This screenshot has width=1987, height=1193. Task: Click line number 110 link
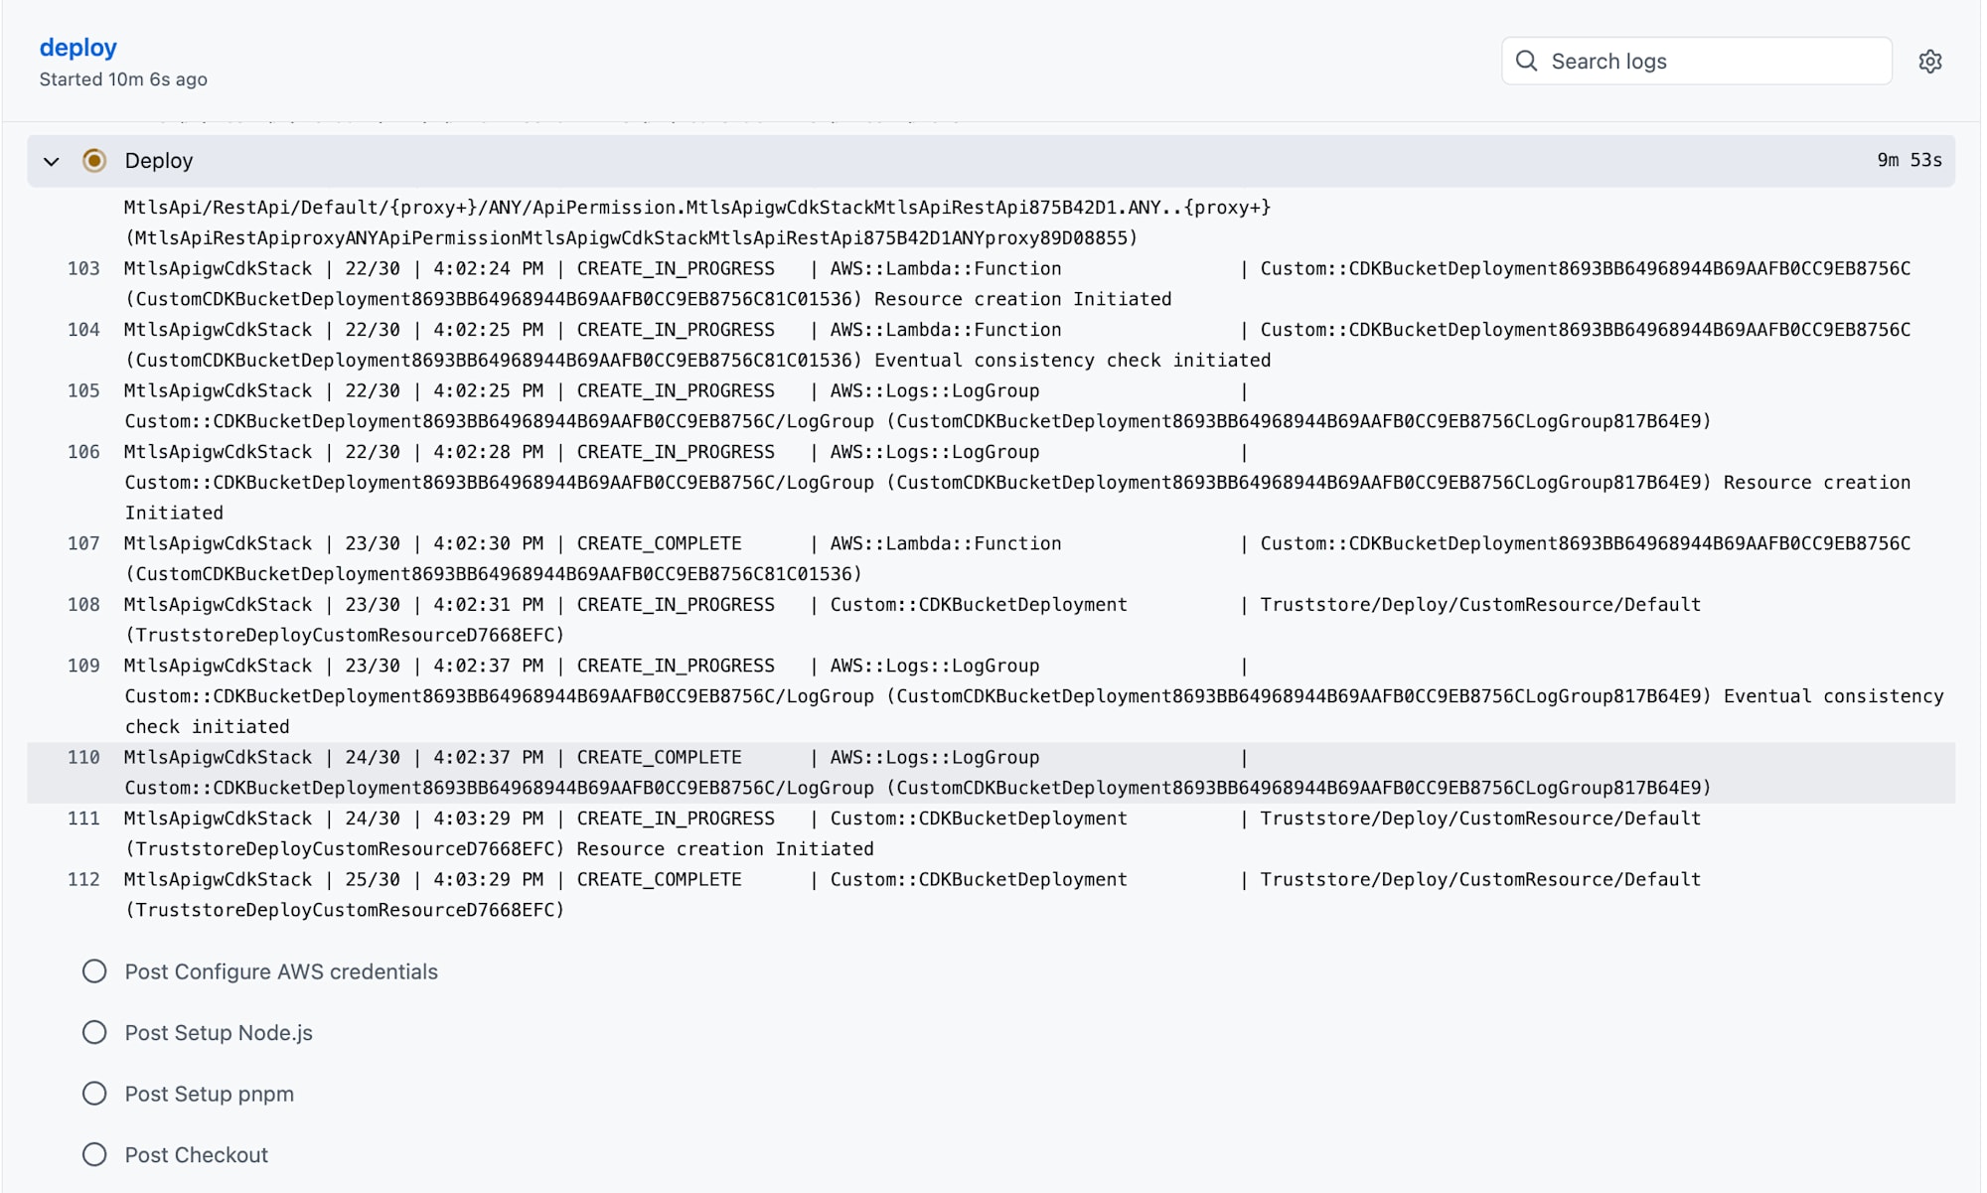[83, 758]
